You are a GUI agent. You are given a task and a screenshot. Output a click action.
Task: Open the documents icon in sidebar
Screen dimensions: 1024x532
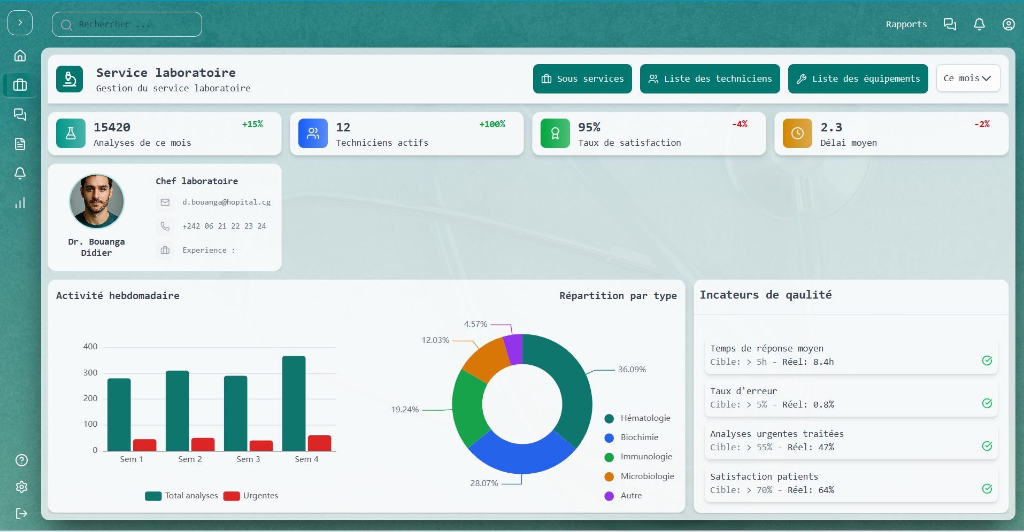(x=20, y=144)
